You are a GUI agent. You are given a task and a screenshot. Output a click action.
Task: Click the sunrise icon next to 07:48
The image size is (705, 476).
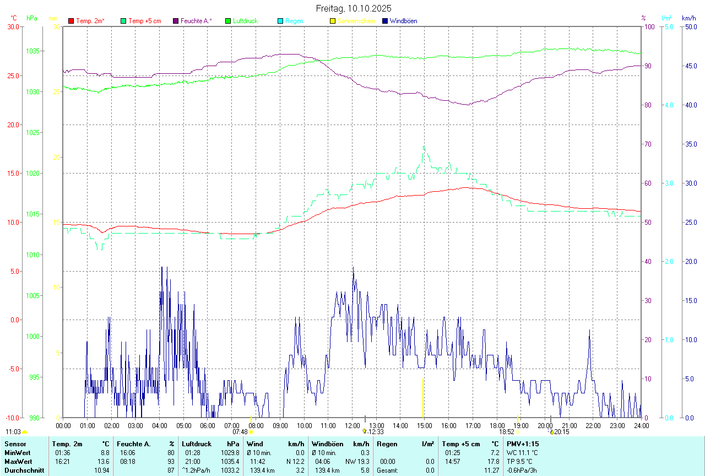coord(251,432)
